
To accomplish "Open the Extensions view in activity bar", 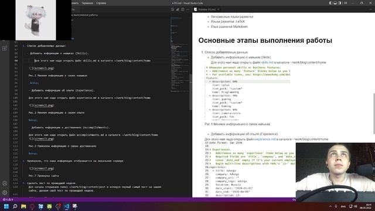I will (5, 48).
